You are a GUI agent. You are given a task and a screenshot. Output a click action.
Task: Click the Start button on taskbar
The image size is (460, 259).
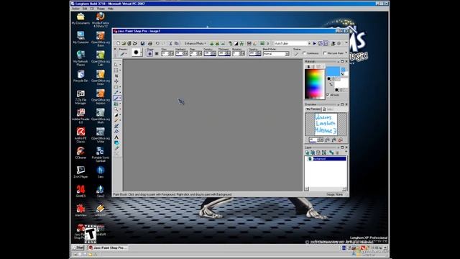click(x=78, y=247)
